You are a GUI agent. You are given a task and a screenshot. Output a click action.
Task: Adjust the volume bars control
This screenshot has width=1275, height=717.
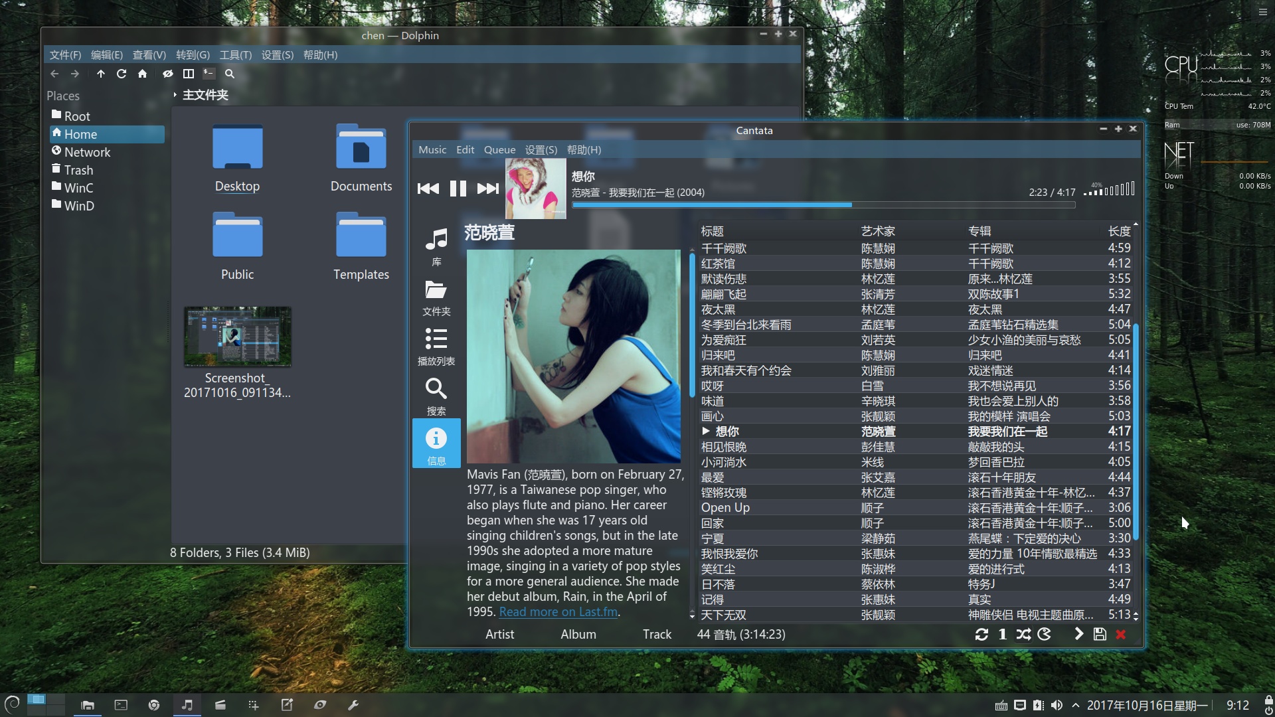tap(1109, 189)
